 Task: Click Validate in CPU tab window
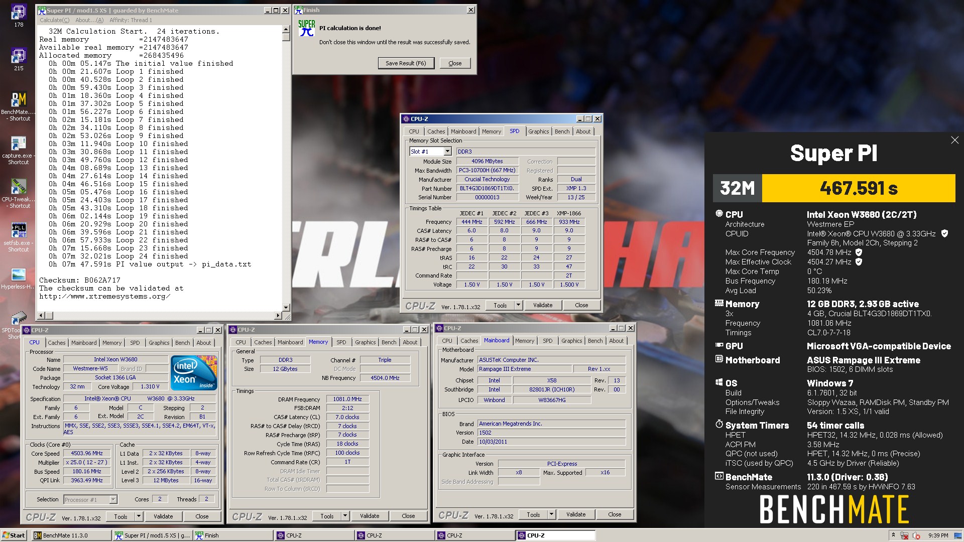click(x=163, y=516)
